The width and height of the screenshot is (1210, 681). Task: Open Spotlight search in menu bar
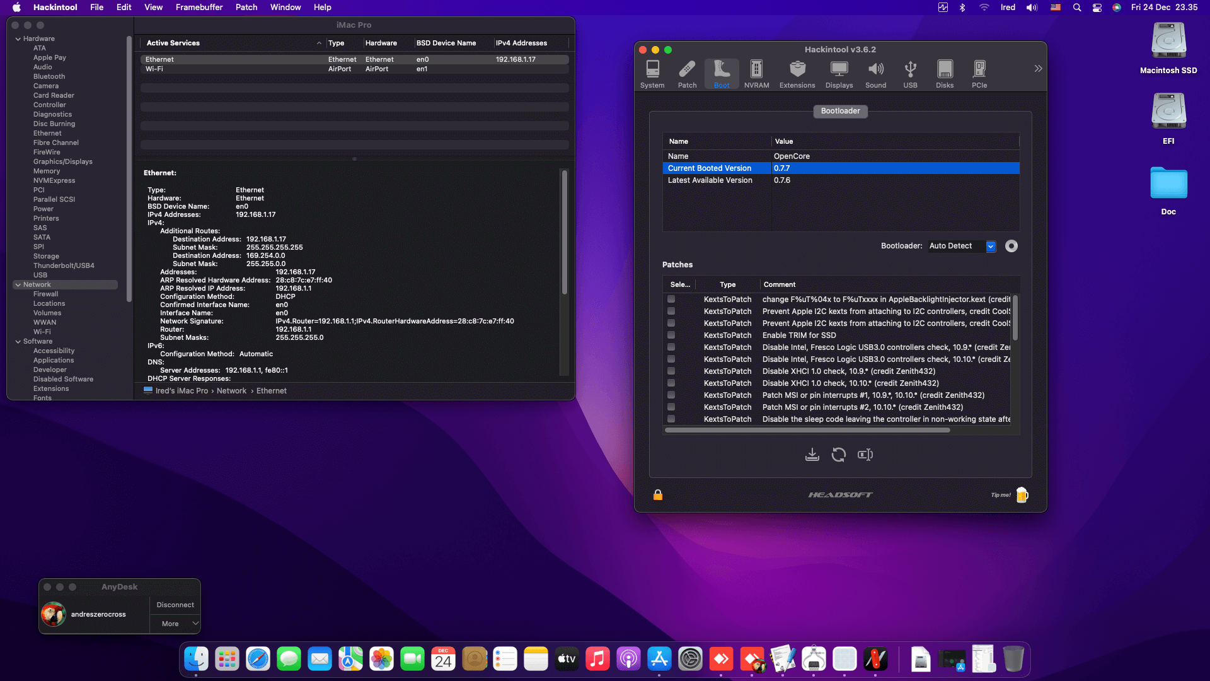(x=1077, y=8)
